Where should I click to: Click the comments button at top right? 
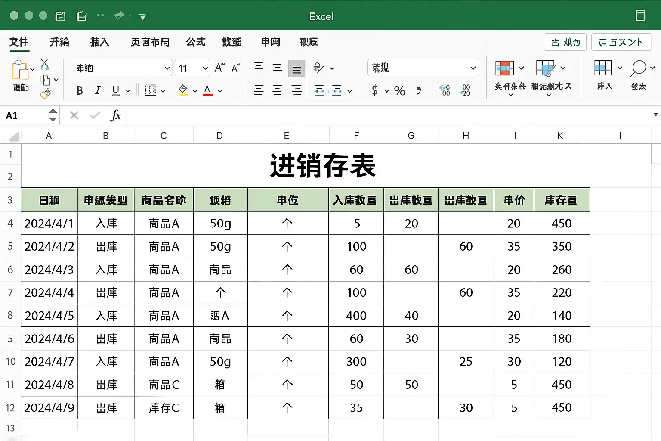pyautogui.click(x=620, y=42)
